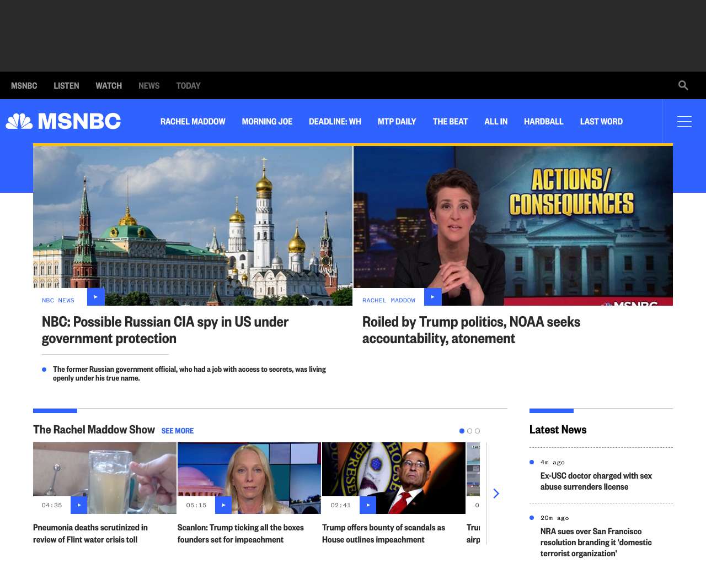Click the '20m ago' timestamp
The height and width of the screenshot is (564, 706).
555,518
